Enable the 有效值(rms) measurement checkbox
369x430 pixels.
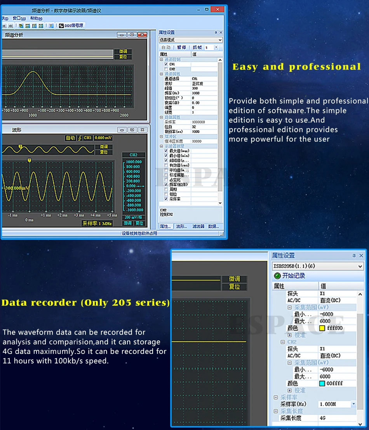coord(166,165)
